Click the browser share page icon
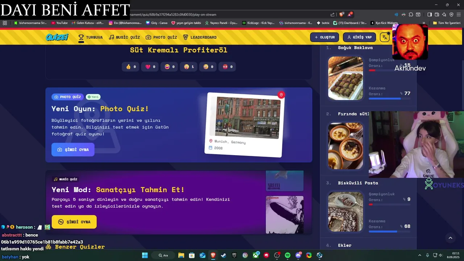The image size is (464, 261). pyautogui.click(x=332, y=14)
